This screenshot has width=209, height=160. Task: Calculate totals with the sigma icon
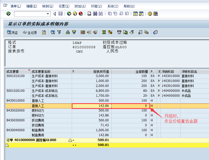tap(104, 32)
